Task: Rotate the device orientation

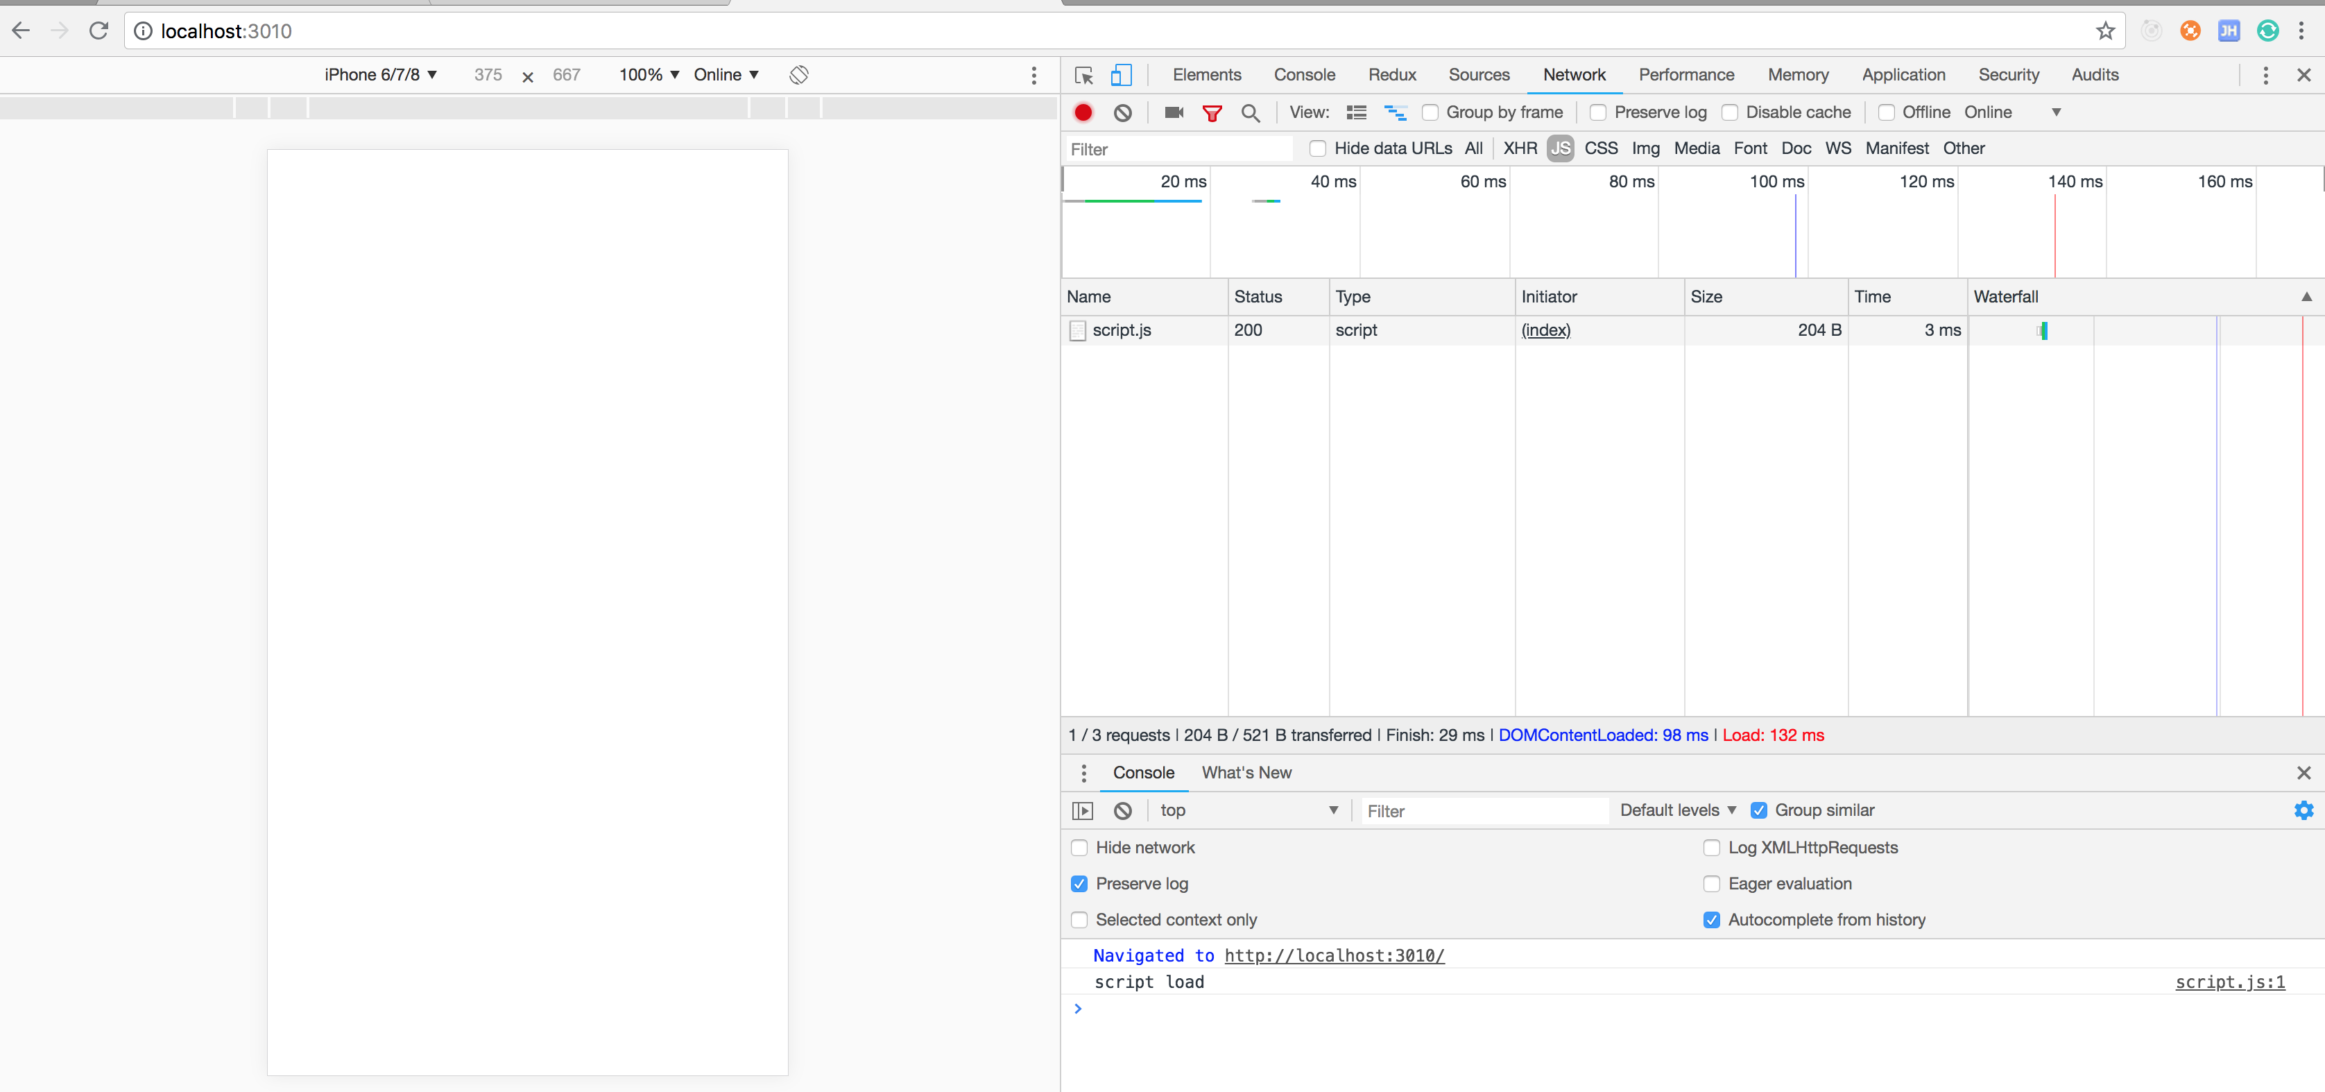Action: [x=798, y=75]
